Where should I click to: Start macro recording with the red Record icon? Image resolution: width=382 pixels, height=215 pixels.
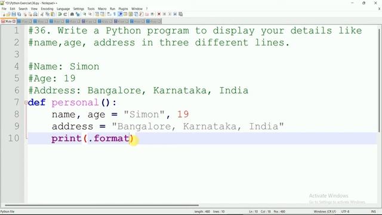coord(159,14)
